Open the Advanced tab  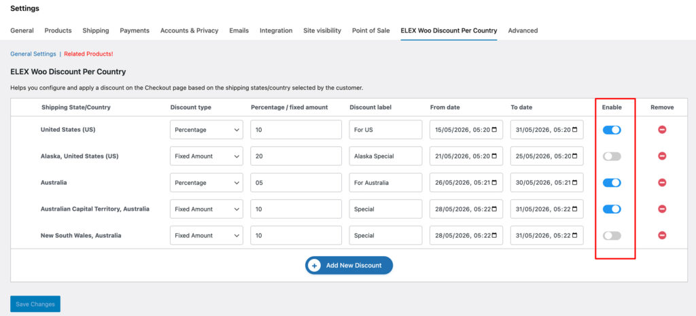(523, 31)
